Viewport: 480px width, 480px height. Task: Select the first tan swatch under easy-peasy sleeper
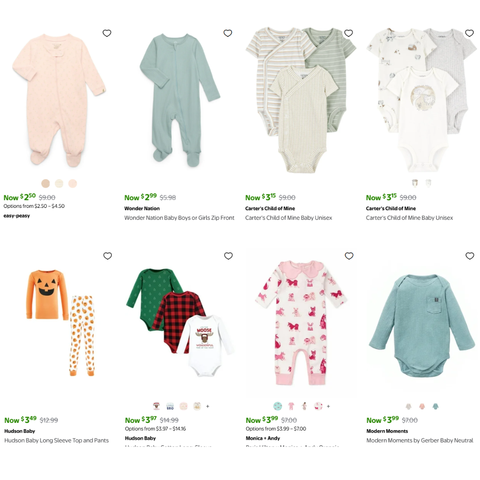[x=46, y=183]
